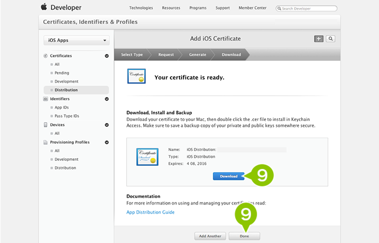Open the Support menu

pos(223,8)
